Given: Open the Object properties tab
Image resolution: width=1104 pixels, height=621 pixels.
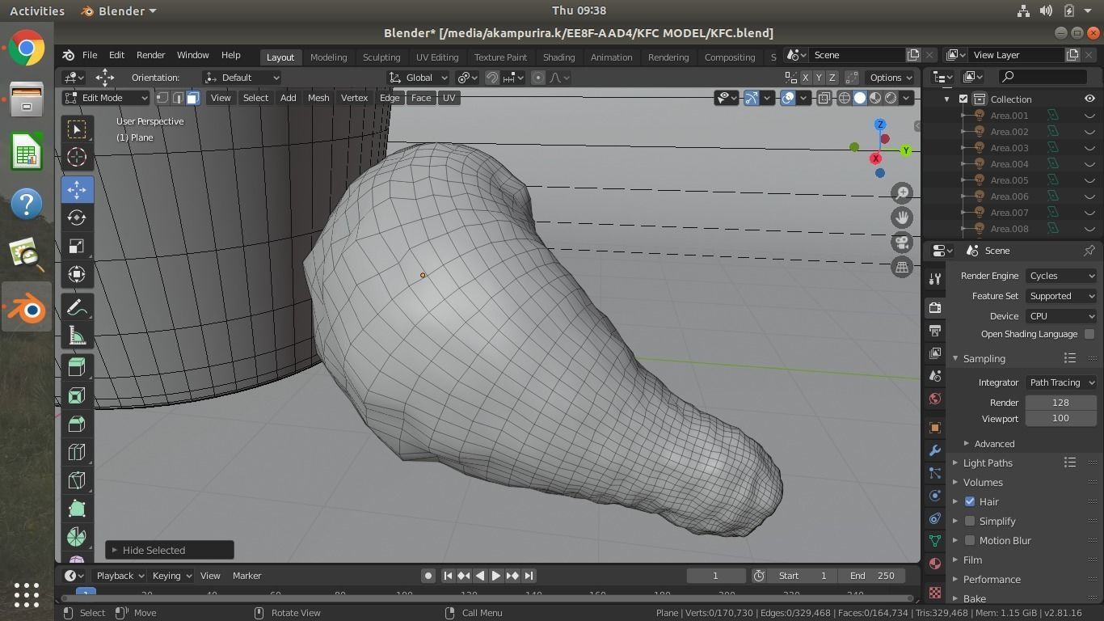Looking at the screenshot, I should [x=935, y=428].
